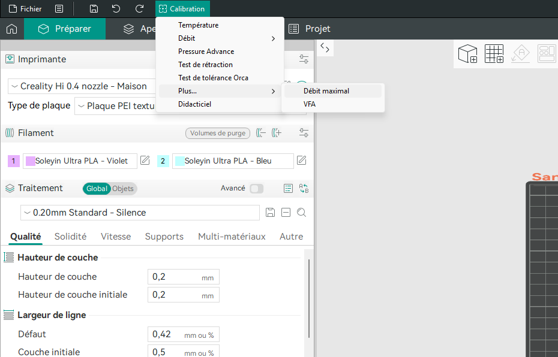Click filament 1 violet color swatch
Viewport: 558px width, 357px height.
[x=14, y=161]
